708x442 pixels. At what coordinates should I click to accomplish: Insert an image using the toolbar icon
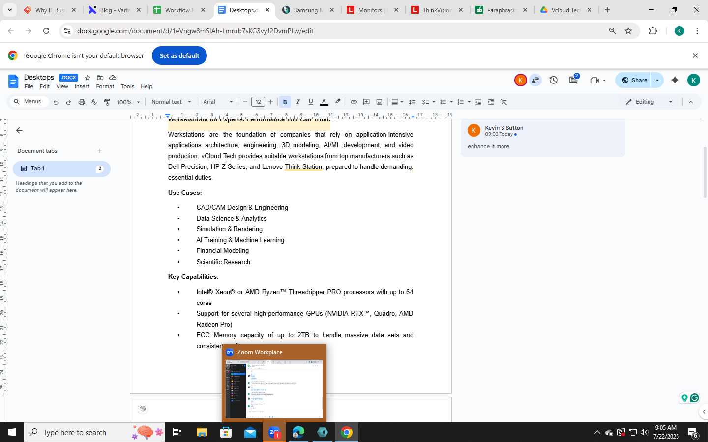click(379, 102)
